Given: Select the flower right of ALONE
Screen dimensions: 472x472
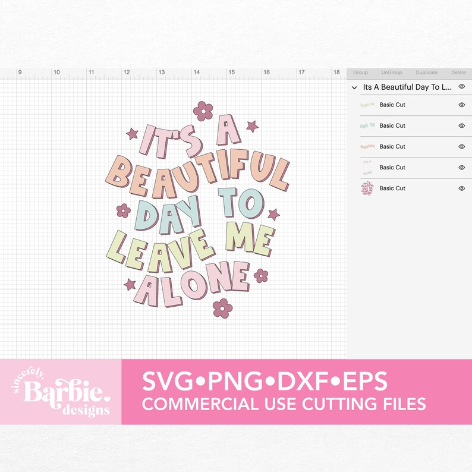Looking at the screenshot, I should (x=261, y=276).
